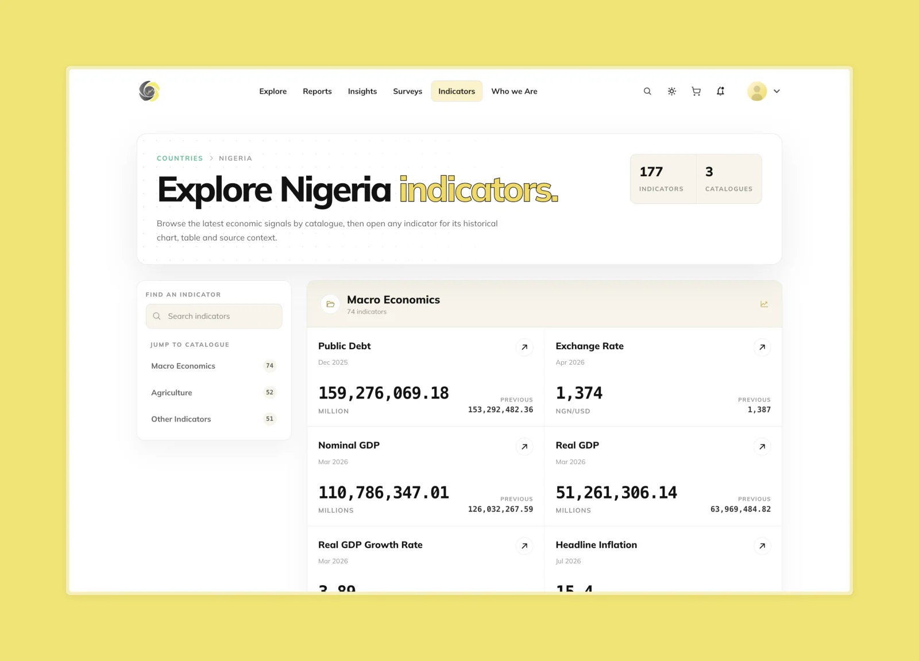Click the Nigeria breadcrumb text

click(235, 159)
